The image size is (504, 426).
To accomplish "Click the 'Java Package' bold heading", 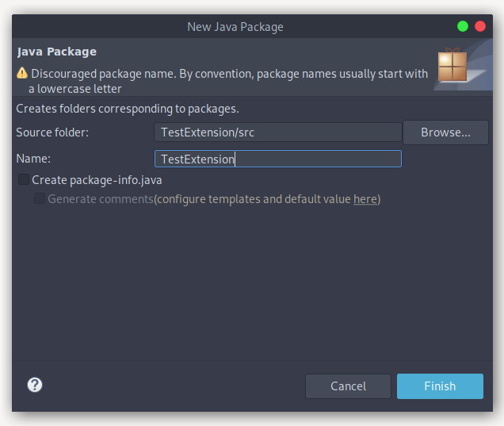I will [56, 52].
